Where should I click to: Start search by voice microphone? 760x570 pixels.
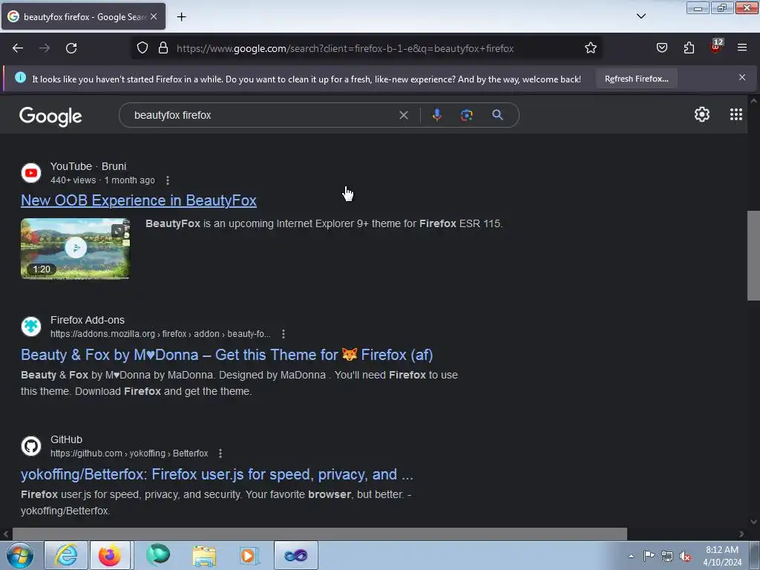tap(436, 115)
